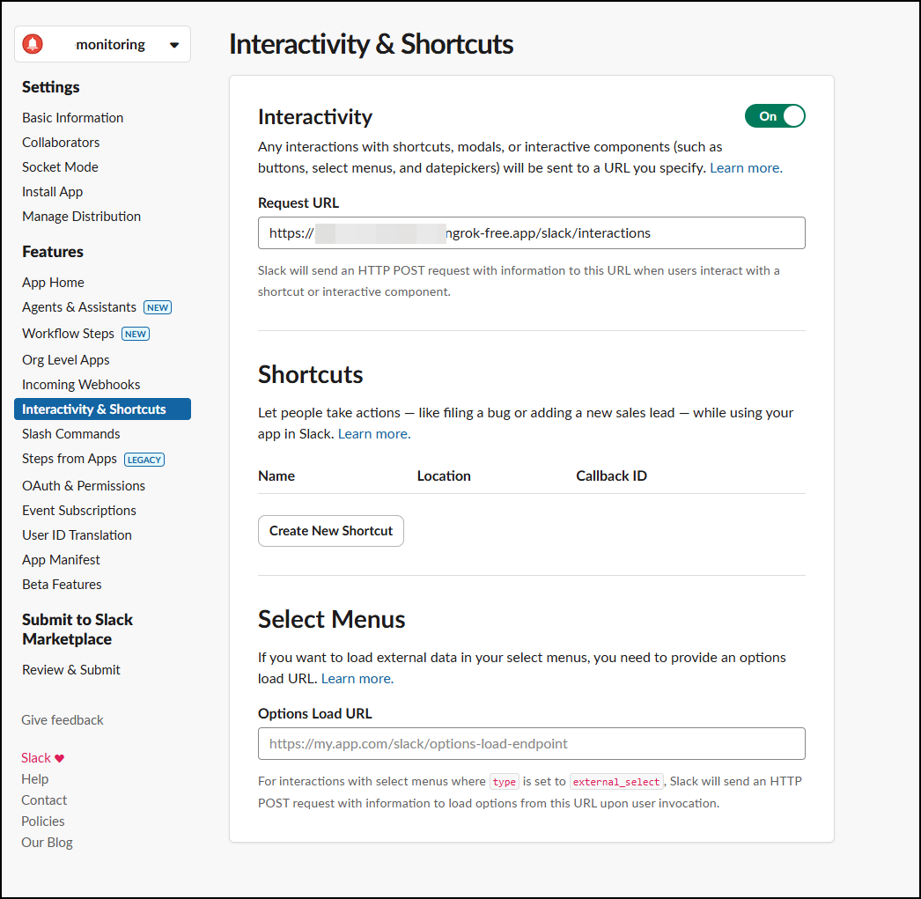This screenshot has height=899, width=921.
Task: Open the monitoring app selector dropdown
Action: pyautogui.click(x=173, y=45)
